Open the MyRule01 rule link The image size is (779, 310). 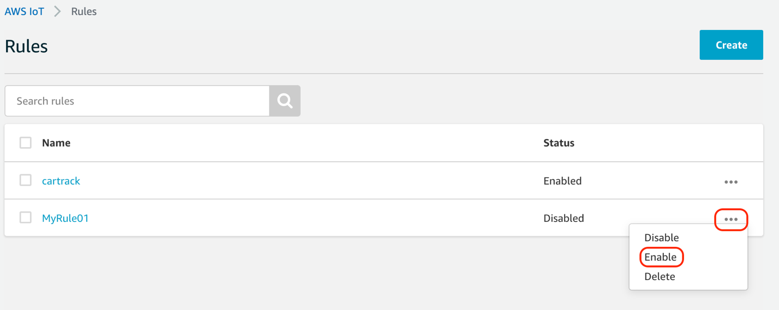(x=65, y=218)
